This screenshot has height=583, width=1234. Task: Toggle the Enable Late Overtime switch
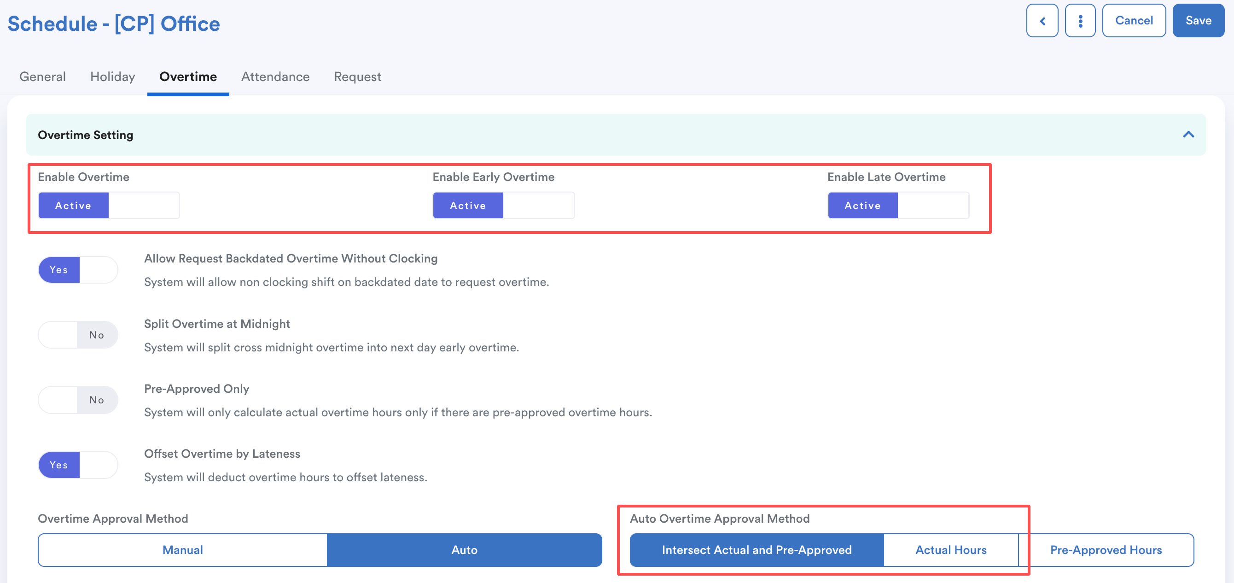click(898, 205)
